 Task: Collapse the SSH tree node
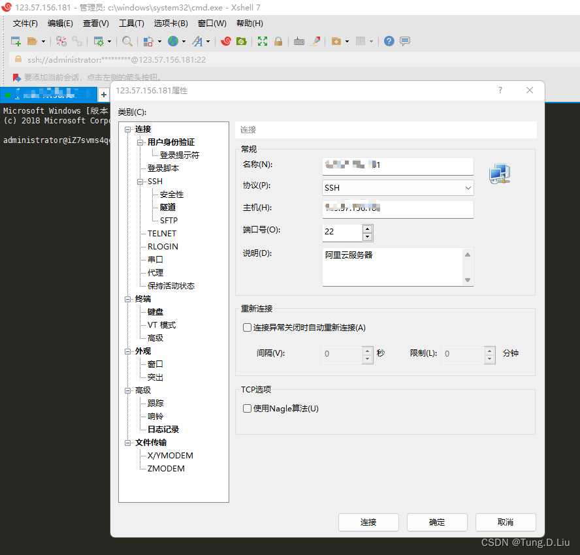click(140, 182)
